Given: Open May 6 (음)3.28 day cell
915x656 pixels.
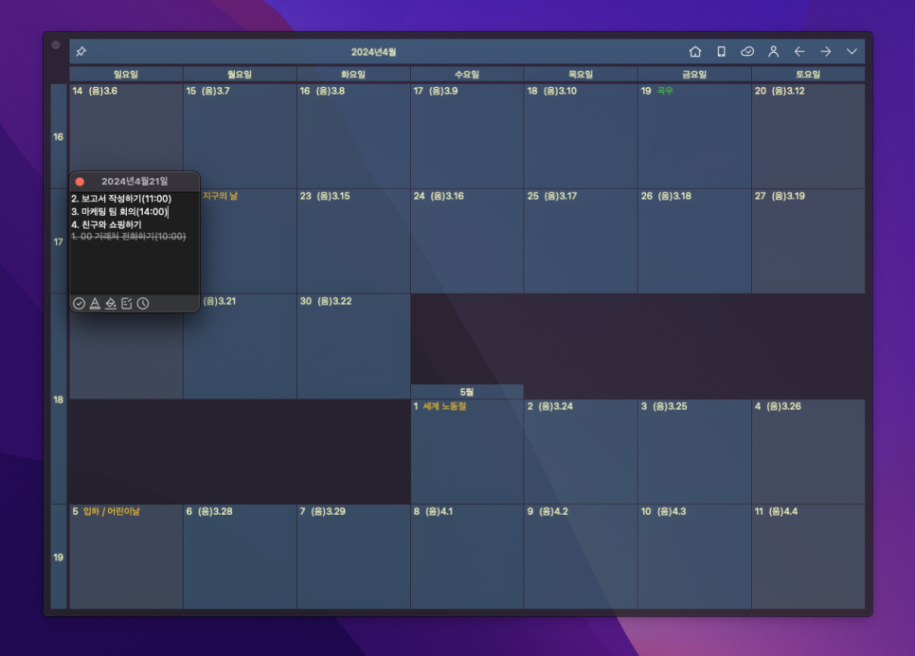Looking at the screenshot, I should [240, 557].
